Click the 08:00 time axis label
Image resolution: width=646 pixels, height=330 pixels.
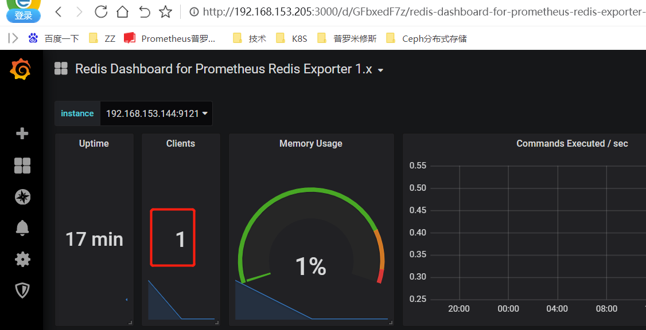606,309
